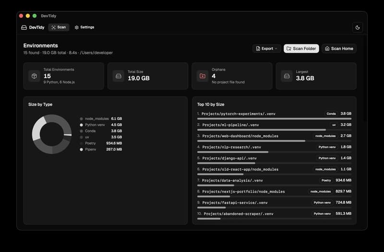Click the Settings gear icon
The image size is (384, 252).
click(x=77, y=27)
